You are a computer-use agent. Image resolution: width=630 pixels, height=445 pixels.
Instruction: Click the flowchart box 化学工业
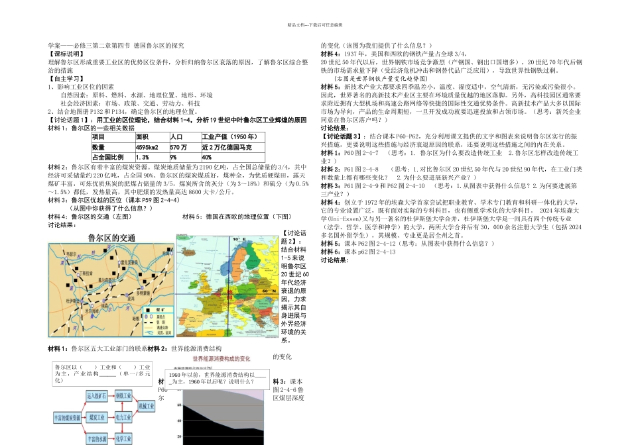(x=123, y=439)
